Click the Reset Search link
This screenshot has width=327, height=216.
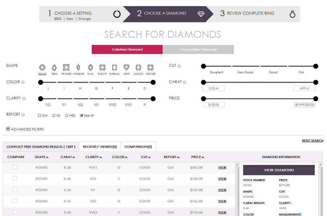click(x=313, y=140)
